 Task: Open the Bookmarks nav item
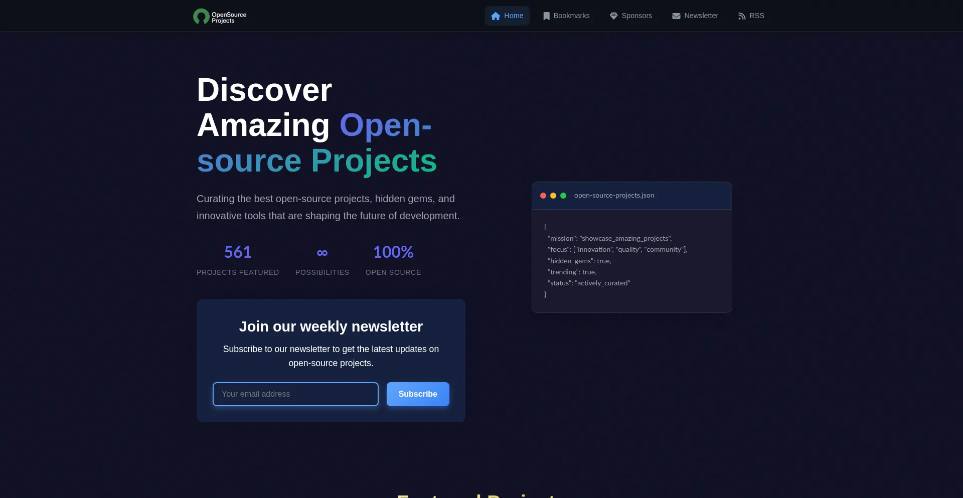point(571,16)
